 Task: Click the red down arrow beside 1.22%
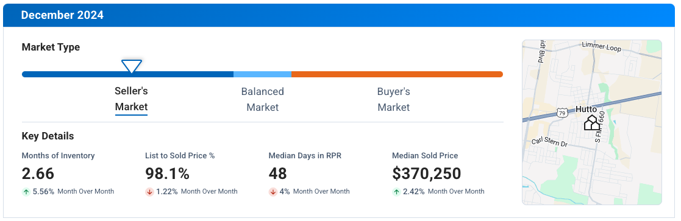[x=149, y=192]
